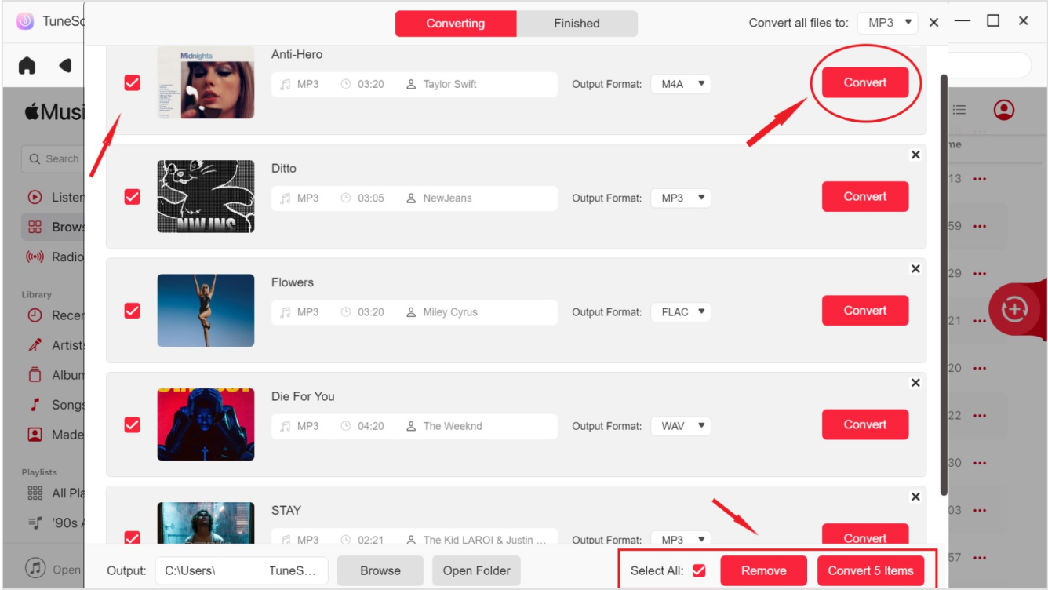Click The Weeknd artist text
This screenshot has width=1048, height=590.
453,426
